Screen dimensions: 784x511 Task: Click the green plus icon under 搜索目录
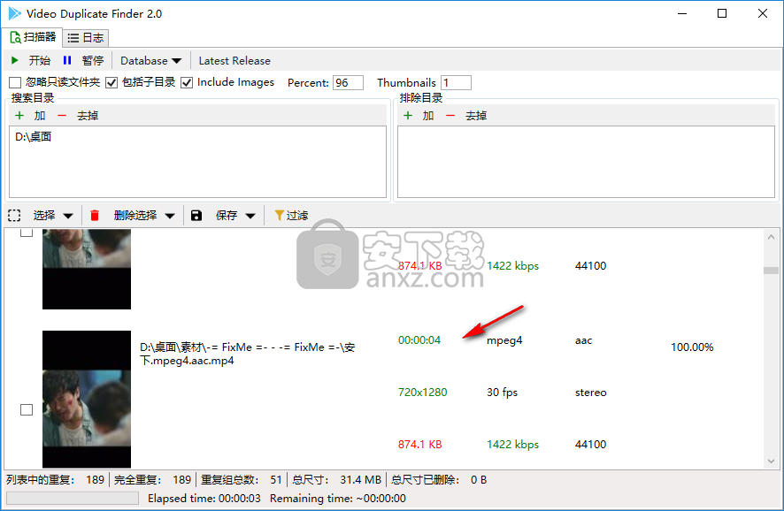click(x=19, y=116)
